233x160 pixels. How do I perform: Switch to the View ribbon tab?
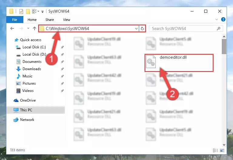point(67,20)
